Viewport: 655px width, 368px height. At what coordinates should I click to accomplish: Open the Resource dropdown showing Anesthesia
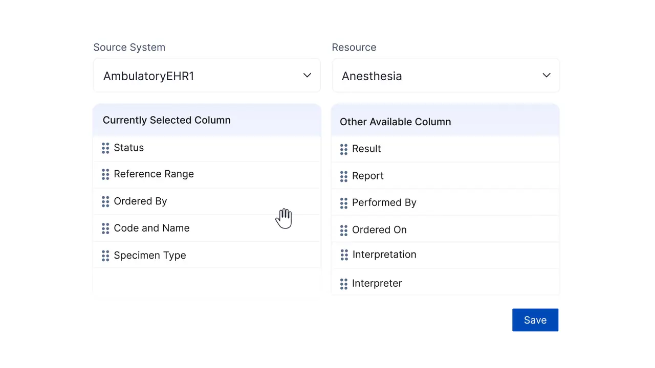(446, 76)
